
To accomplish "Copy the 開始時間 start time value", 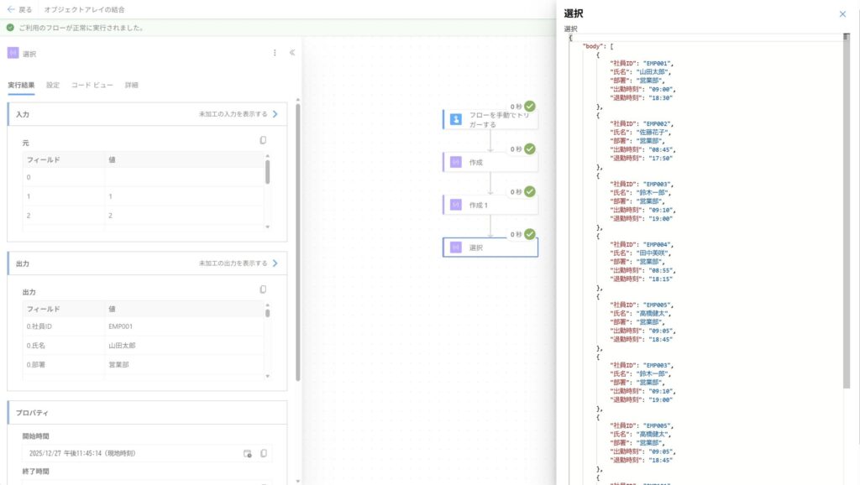I will [264, 453].
